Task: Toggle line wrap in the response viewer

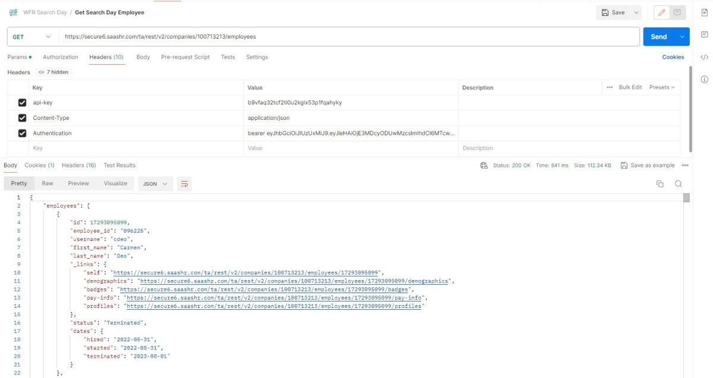Action: (x=183, y=184)
